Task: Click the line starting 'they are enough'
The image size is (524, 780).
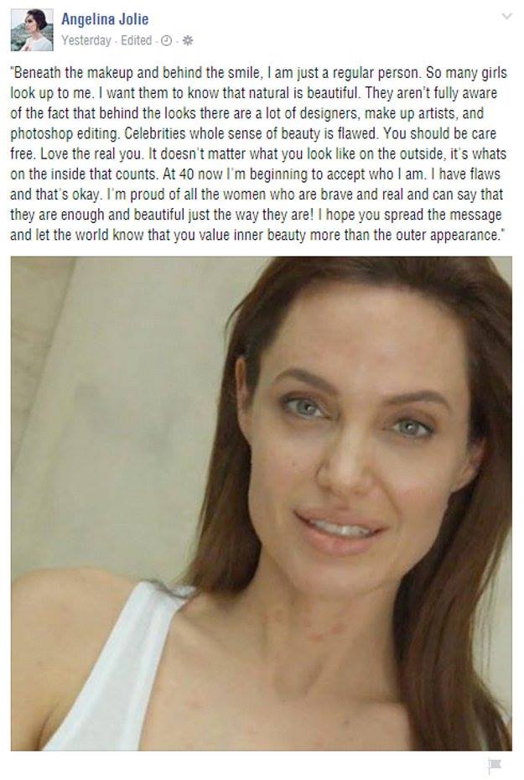Action: click(256, 215)
